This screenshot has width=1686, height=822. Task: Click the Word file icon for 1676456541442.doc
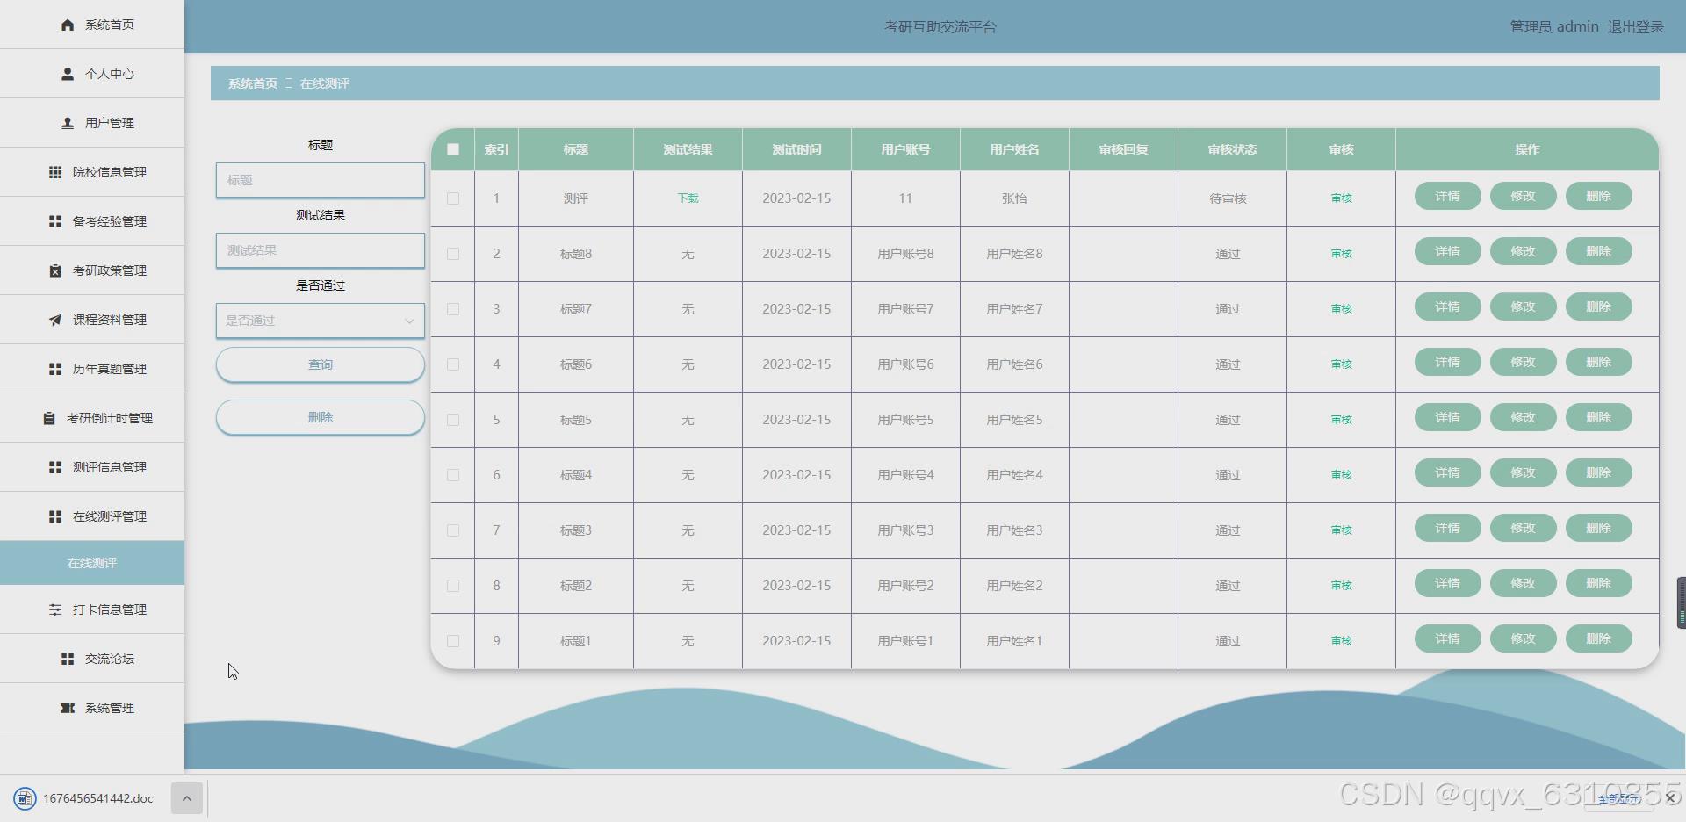25,798
